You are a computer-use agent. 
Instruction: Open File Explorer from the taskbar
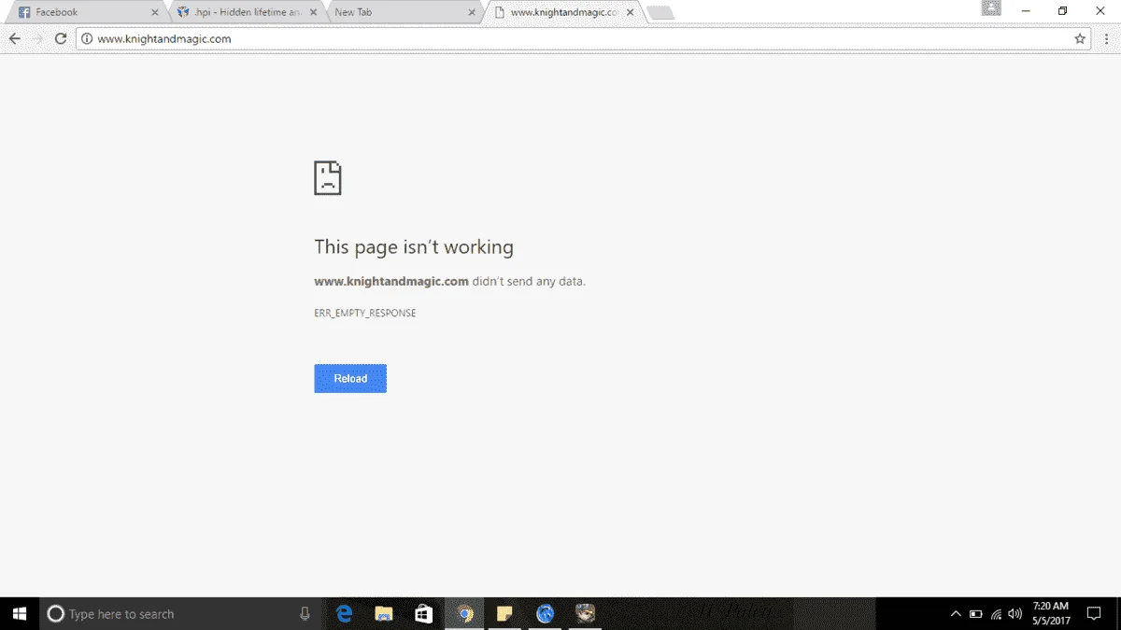click(384, 613)
